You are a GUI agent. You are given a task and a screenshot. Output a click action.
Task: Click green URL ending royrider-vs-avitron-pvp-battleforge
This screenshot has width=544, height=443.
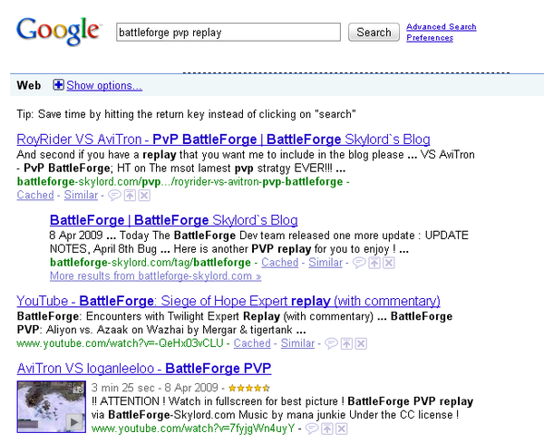point(180,181)
